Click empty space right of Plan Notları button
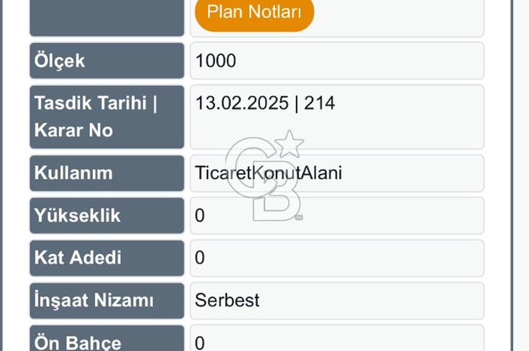The image size is (529, 351). 397,15
